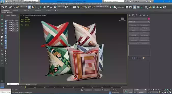Hide the pillow 412 object
172x94 pixels.
click(9, 23)
